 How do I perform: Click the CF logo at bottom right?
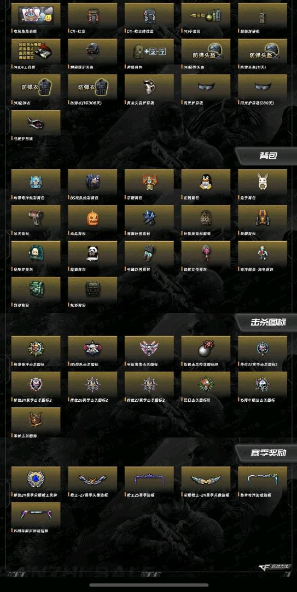pos(275,567)
